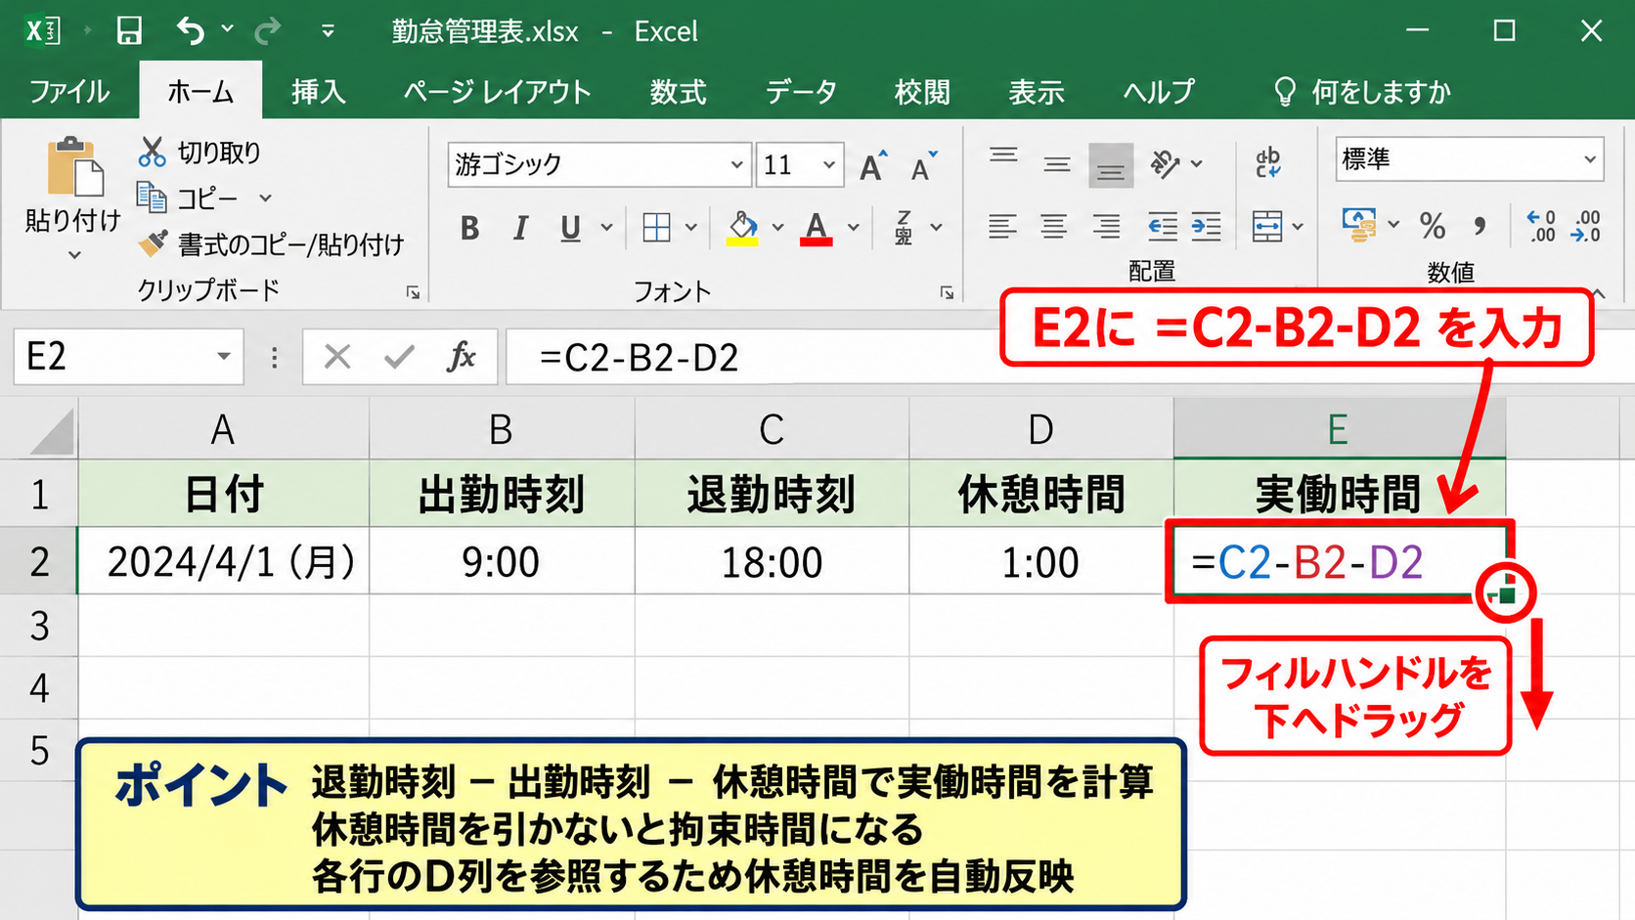1635x920 pixels.
Task: Align text left icon
Action: pos(1002,228)
